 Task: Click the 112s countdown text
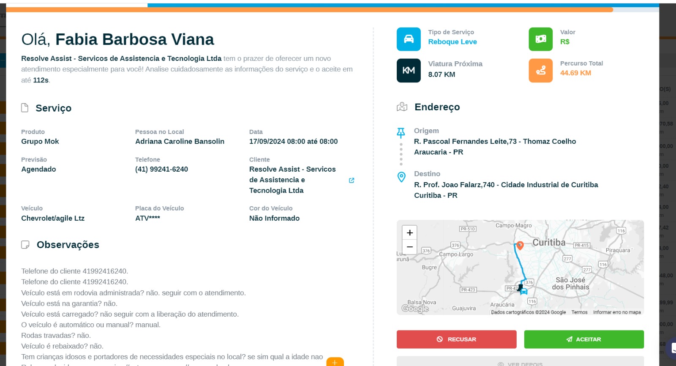click(x=41, y=80)
